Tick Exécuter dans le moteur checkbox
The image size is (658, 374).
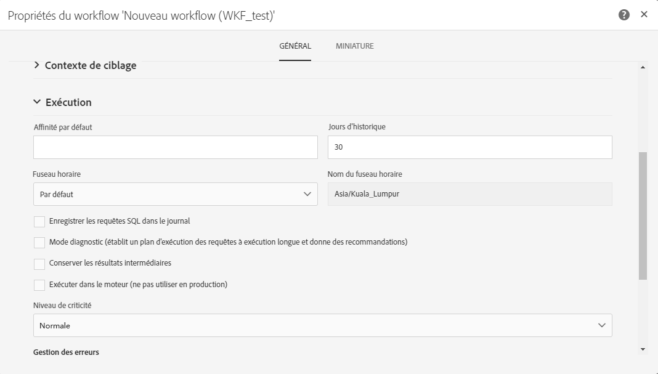[x=39, y=285]
